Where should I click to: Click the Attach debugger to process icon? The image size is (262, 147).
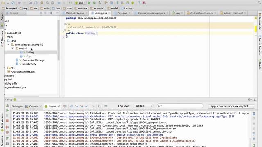click(x=100, y=3)
